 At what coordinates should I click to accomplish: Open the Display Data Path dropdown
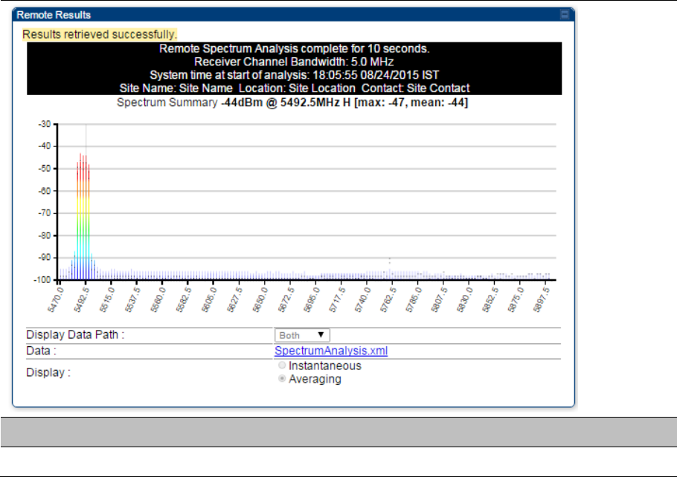point(302,335)
